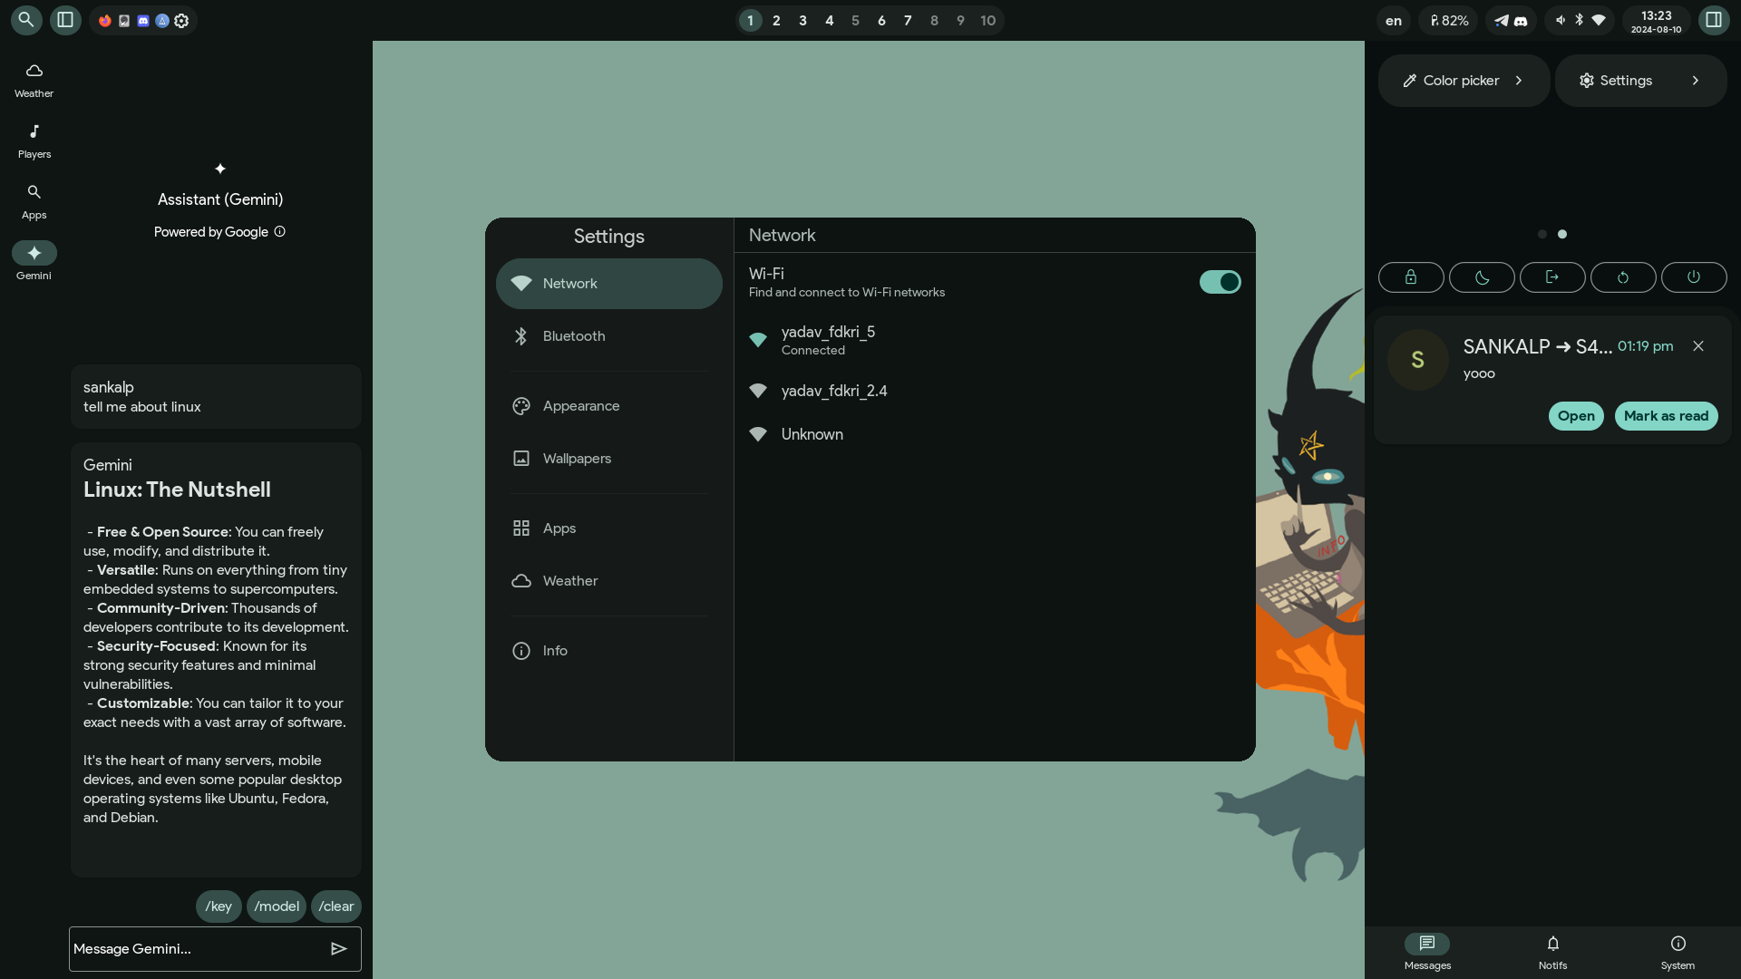
Task: Switch to workspace 1
Action: (750, 20)
